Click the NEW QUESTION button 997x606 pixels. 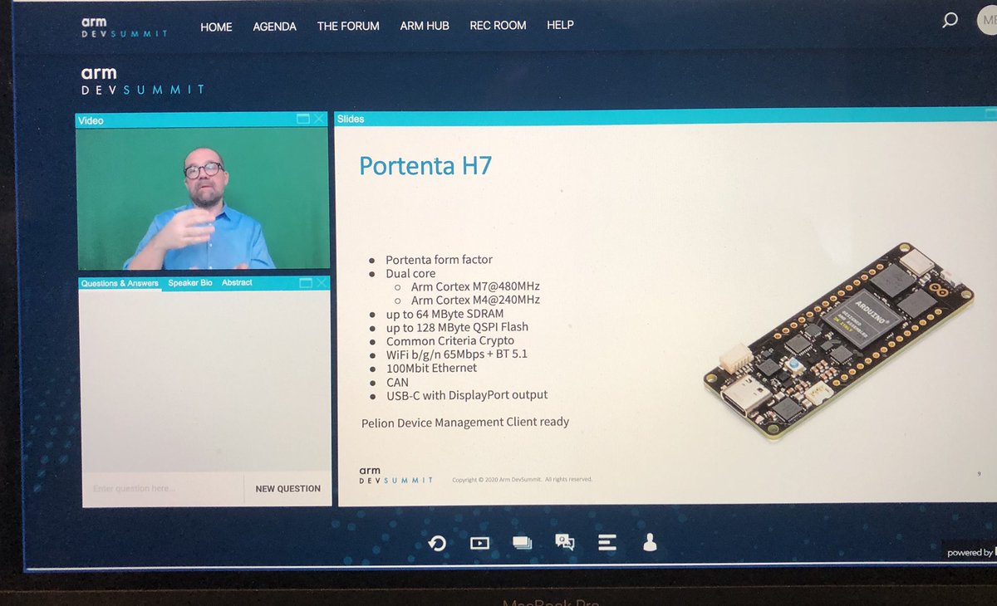[x=287, y=488]
